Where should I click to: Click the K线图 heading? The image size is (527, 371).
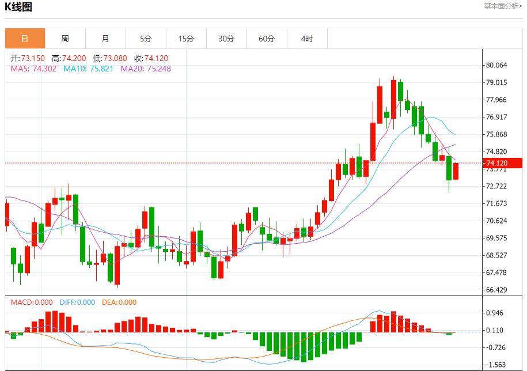click(18, 7)
